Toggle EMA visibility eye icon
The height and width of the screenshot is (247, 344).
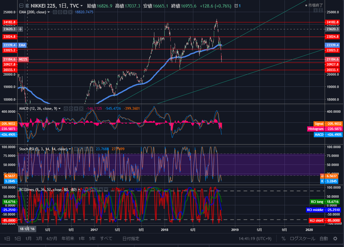(55, 12)
